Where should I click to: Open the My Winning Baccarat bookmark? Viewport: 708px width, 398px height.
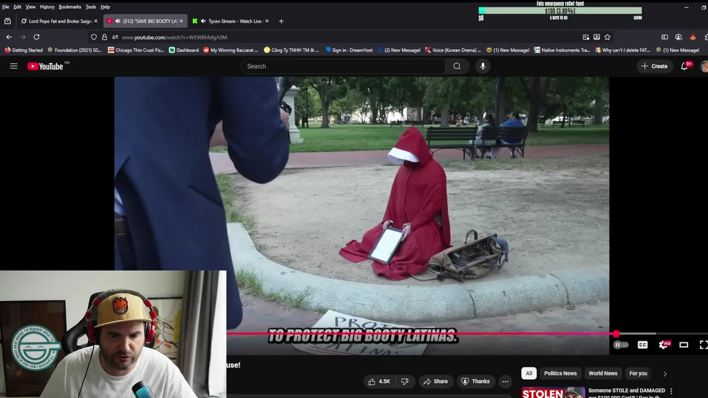click(x=231, y=50)
